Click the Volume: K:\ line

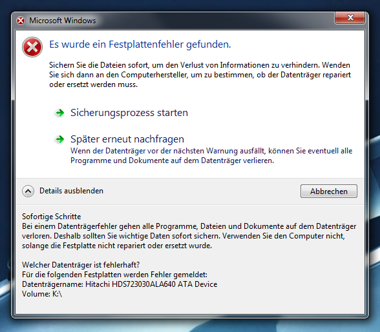(42, 294)
